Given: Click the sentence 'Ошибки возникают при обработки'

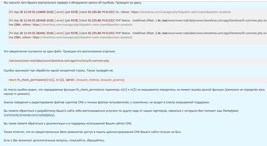Looking at the screenshot, I should (58, 70).
